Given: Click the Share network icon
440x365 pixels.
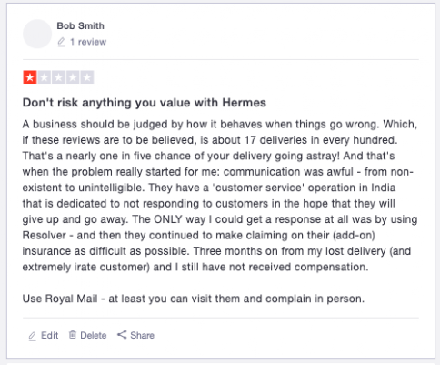Looking at the screenshot, I should (122, 335).
